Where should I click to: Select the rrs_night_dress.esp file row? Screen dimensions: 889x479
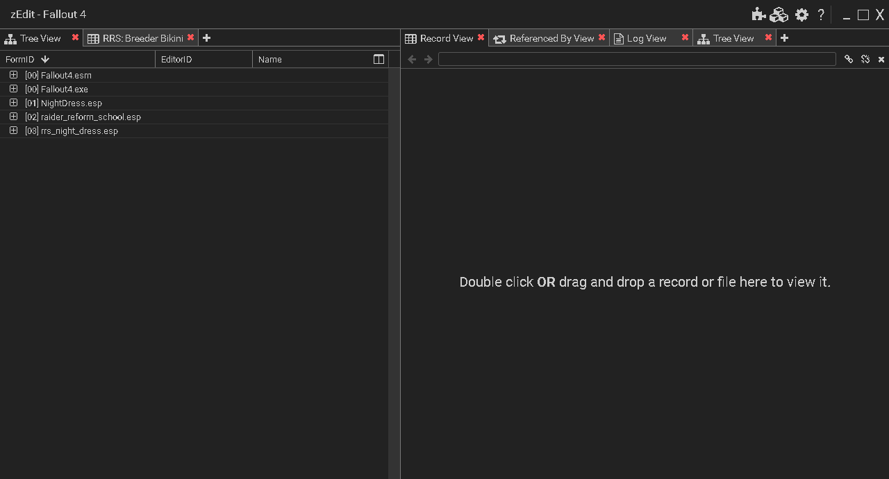coord(194,131)
